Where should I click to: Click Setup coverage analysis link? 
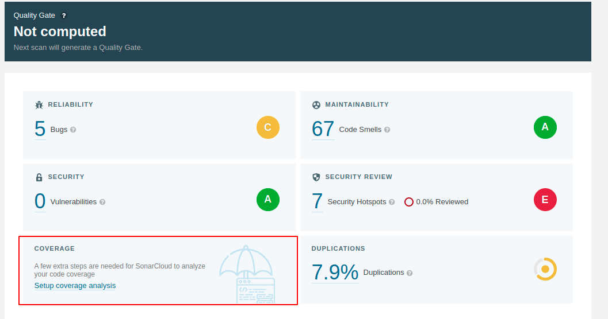click(75, 286)
